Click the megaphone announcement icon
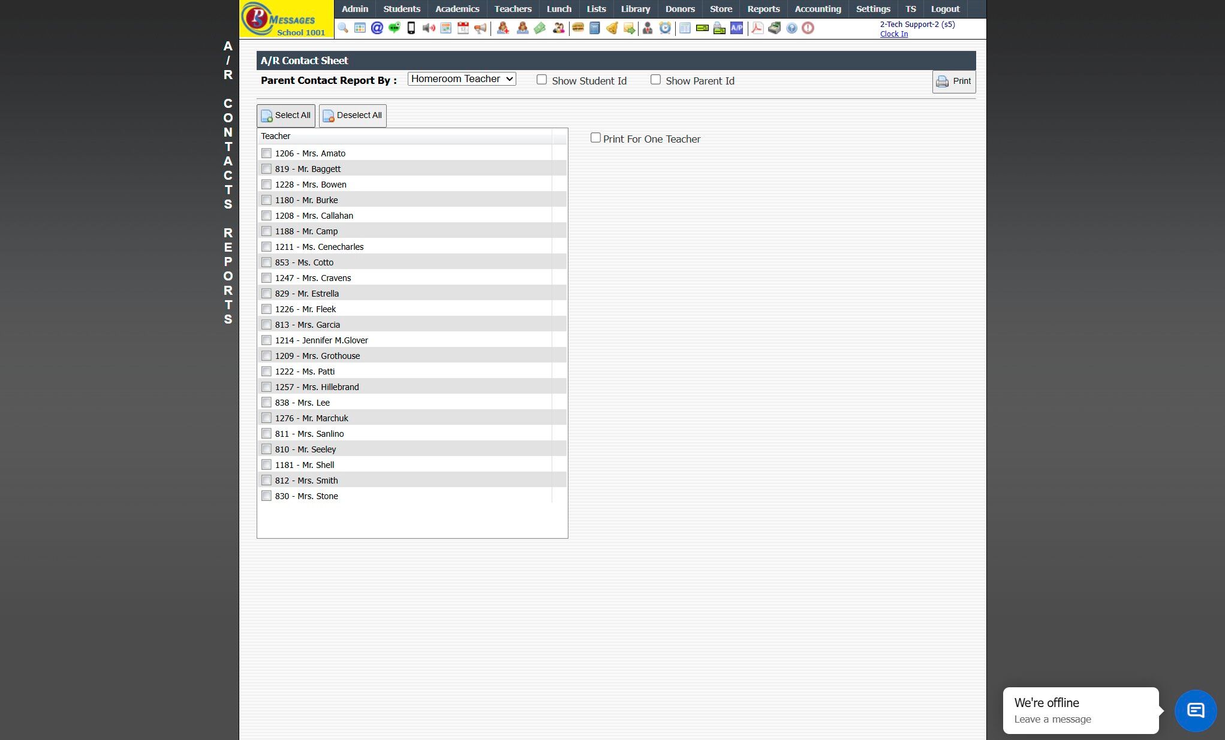 click(480, 28)
